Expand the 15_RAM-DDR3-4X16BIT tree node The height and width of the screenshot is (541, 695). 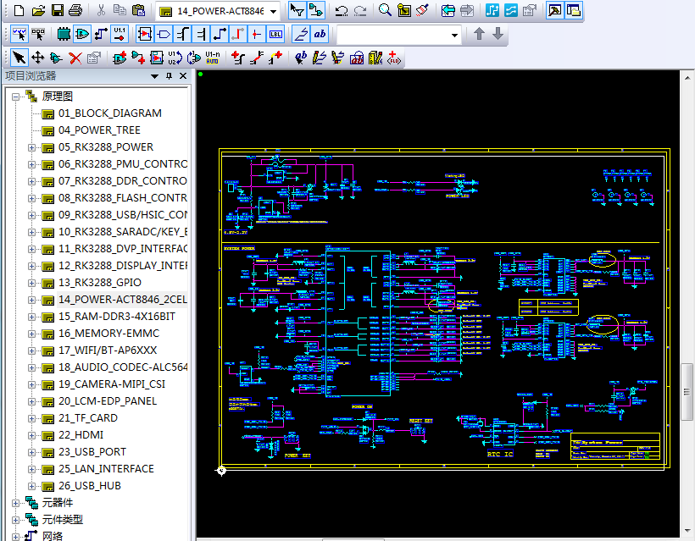click(31, 317)
